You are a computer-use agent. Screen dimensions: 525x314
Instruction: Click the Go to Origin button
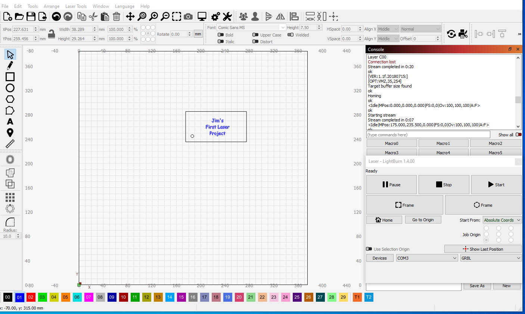pyautogui.click(x=423, y=220)
